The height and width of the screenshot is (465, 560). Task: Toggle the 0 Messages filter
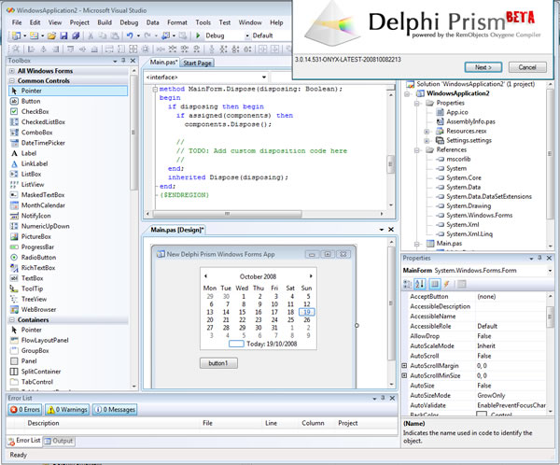tap(115, 409)
